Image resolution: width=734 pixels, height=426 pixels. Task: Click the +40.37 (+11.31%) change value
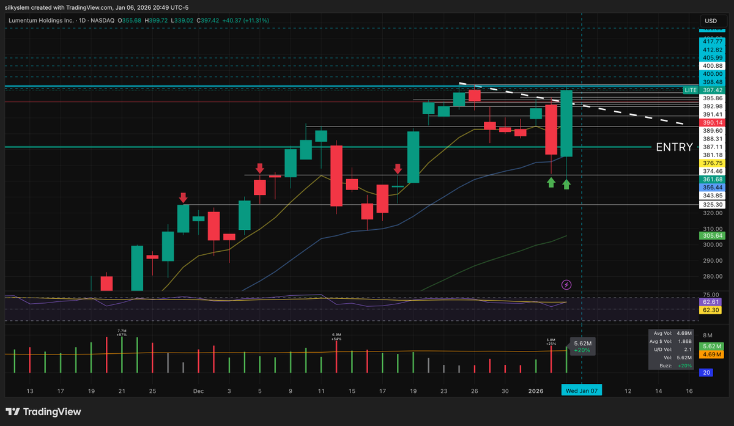click(x=246, y=21)
